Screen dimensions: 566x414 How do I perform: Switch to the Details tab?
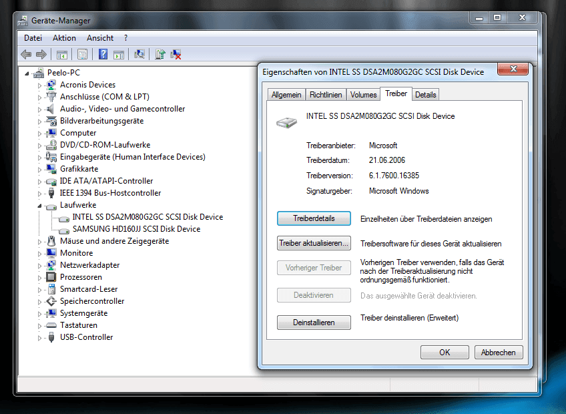click(x=426, y=95)
